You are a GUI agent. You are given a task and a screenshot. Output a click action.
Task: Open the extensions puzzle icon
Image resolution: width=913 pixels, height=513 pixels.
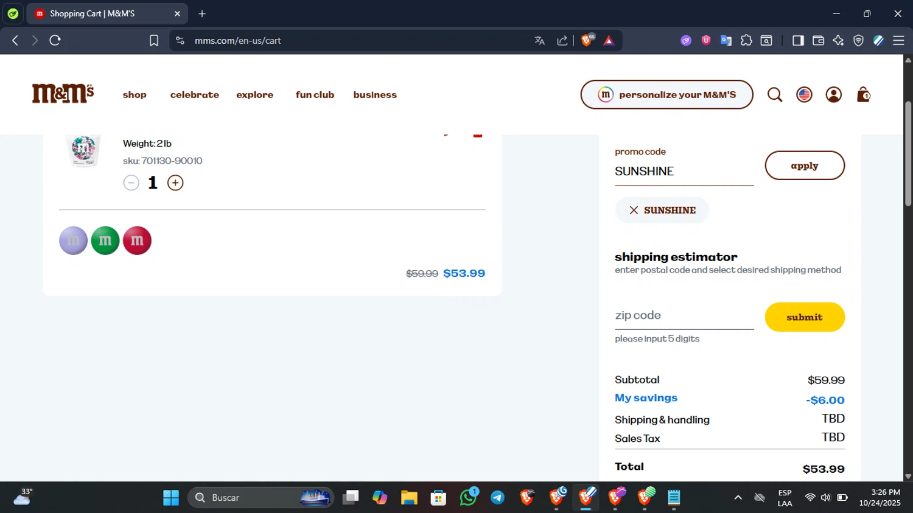tap(746, 40)
